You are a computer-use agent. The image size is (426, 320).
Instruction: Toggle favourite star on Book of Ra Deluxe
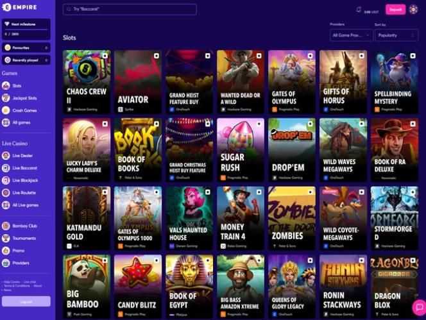click(413, 124)
